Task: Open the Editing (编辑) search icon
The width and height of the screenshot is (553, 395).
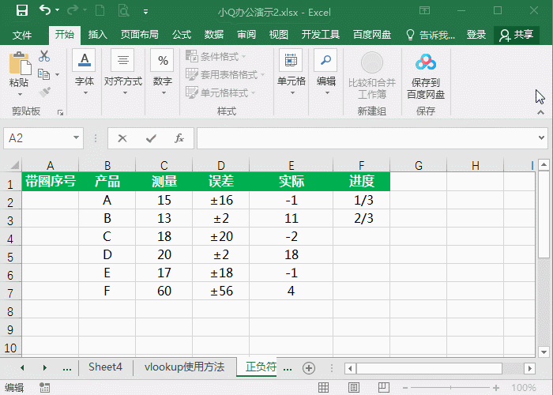Action: click(325, 60)
